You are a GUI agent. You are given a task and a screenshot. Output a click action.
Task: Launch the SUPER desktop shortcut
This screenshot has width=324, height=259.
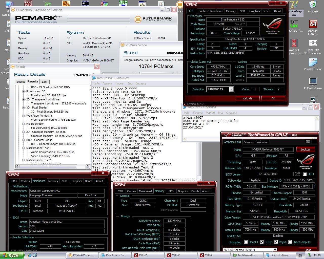[x=123, y=3]
